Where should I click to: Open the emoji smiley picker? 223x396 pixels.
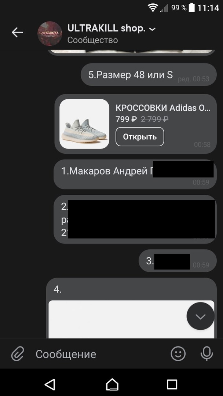point(178,353)
